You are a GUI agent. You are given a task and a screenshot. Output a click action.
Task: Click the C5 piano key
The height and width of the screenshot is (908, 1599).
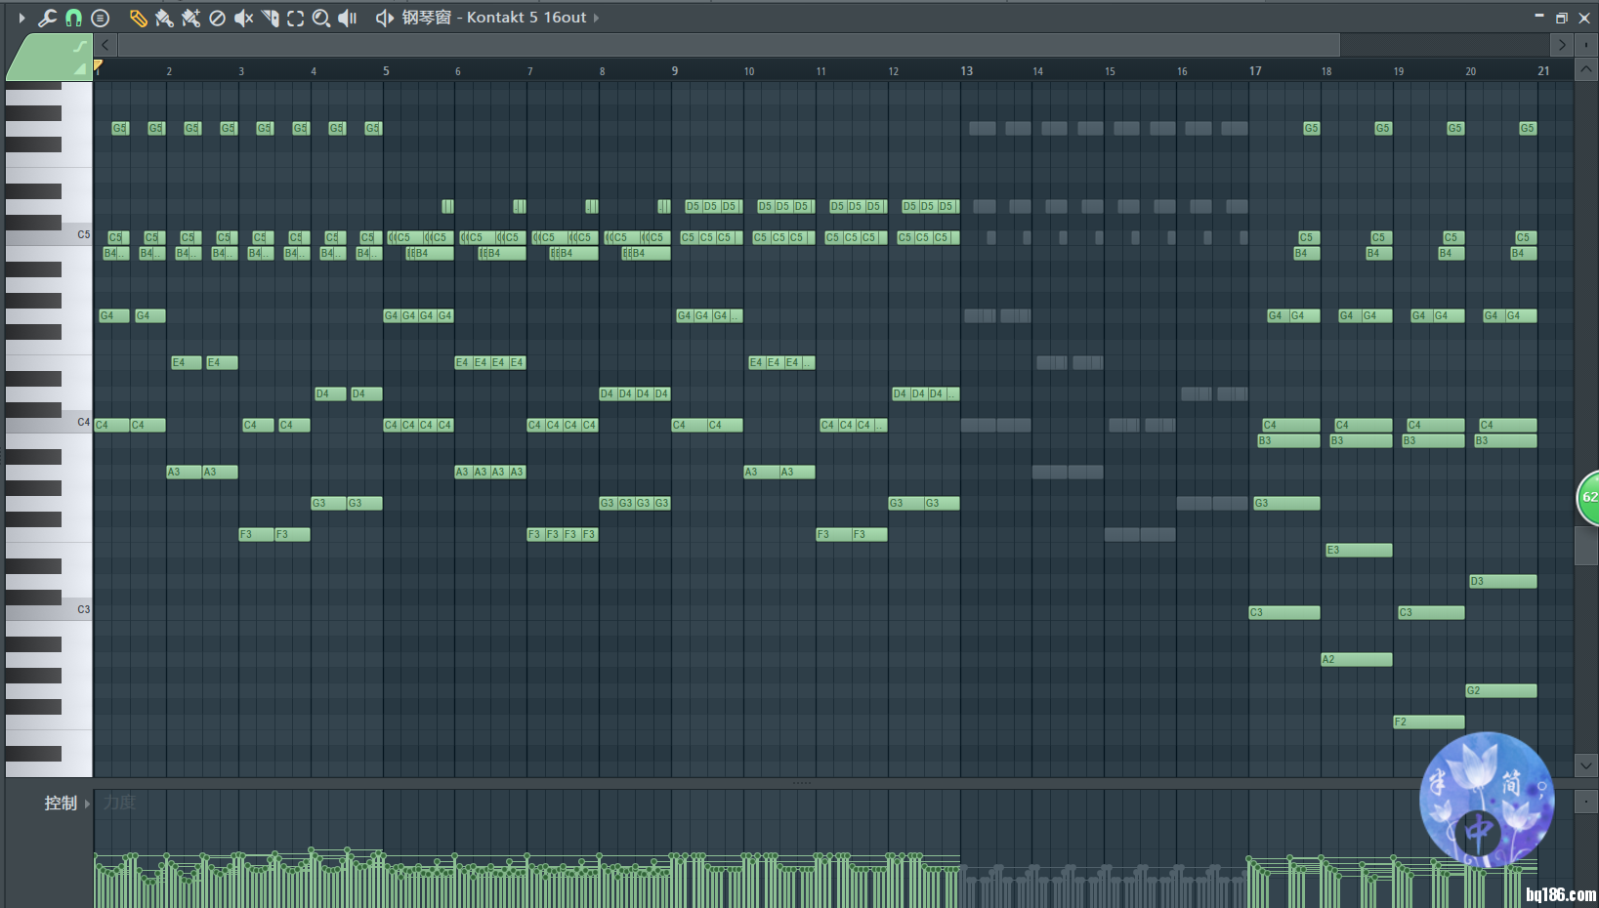click(x=49, y=235)
